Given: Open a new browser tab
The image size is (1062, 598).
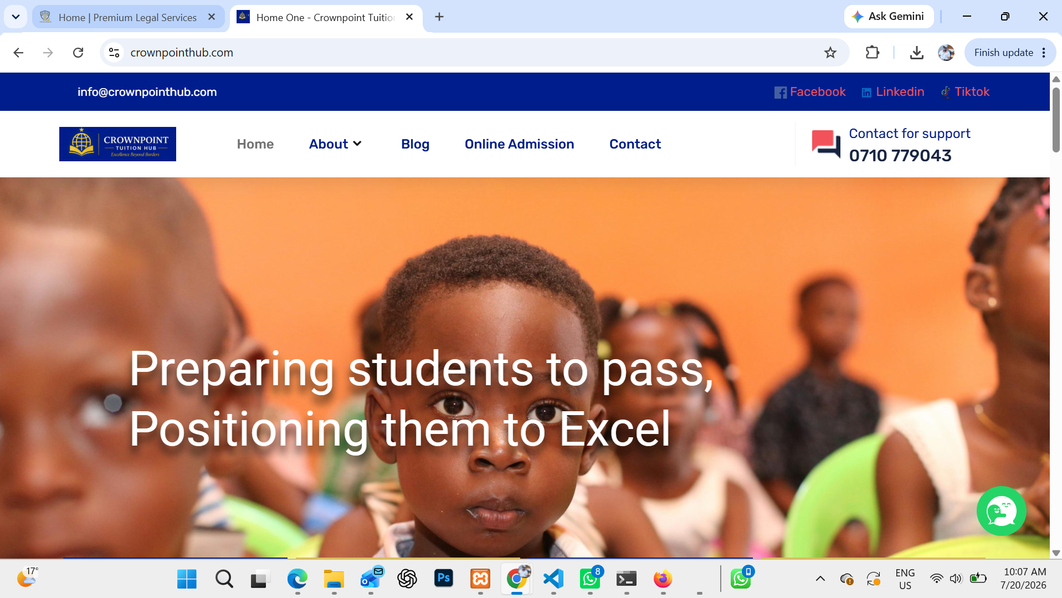Looking at the screenshot, I should click(439, 17).
